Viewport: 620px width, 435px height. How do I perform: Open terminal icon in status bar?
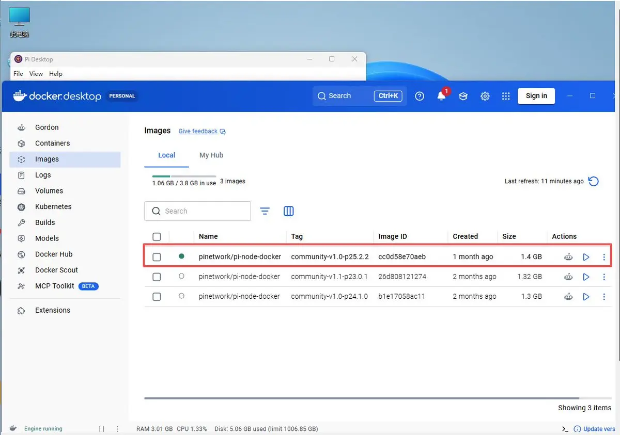(x=565, y=429)
